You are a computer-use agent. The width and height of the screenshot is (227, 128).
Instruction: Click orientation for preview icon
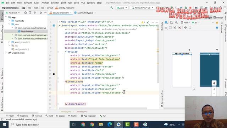[x=171, y=22]
